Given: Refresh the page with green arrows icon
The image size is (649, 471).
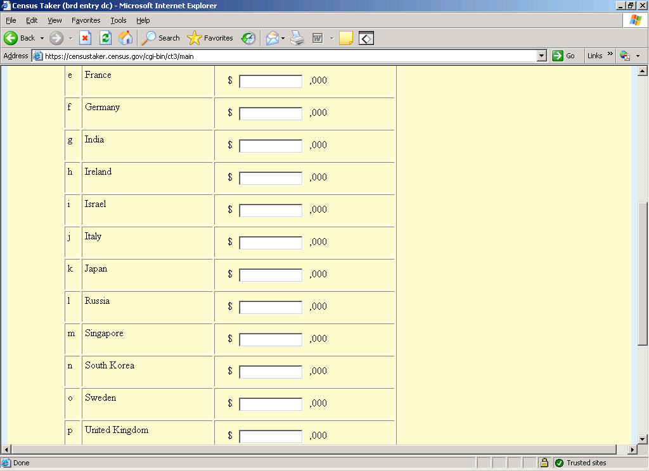Looking at the screenshot, I should [106, 38].
